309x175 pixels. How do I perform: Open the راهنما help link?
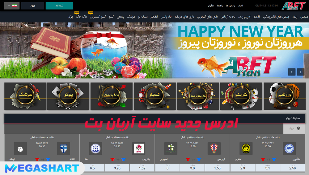point(220,6)
